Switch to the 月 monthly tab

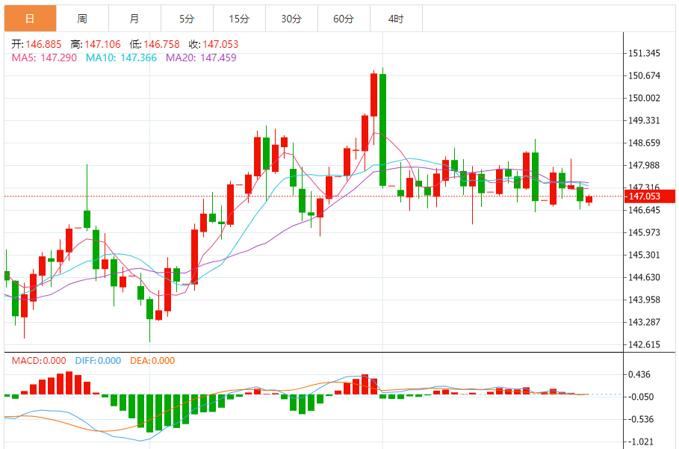(134, 19)
